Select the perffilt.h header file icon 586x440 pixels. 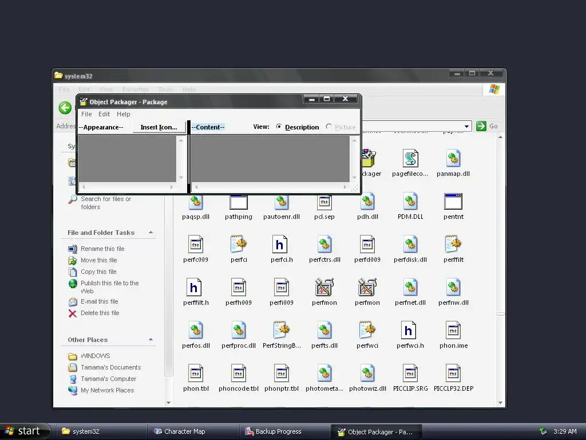(193, 288)
